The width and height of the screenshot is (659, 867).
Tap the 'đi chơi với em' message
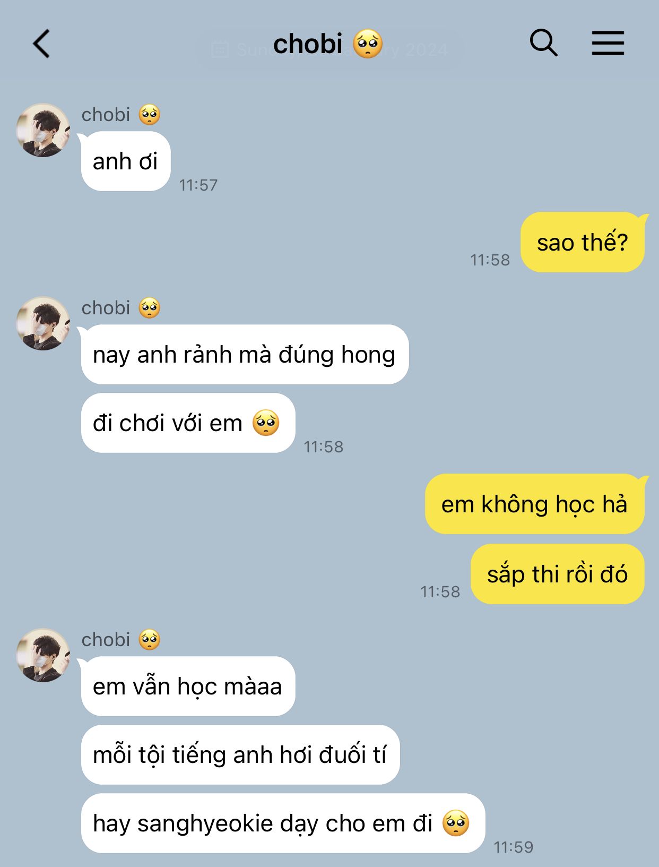pyautogui.click(x=188, y=423)
